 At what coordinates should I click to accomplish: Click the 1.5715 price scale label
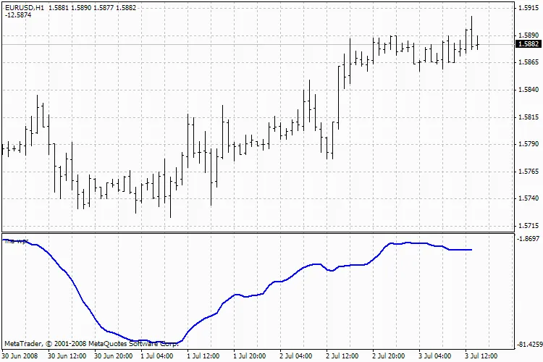pos(528,226)
